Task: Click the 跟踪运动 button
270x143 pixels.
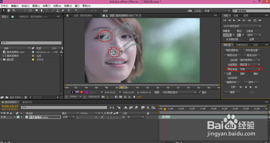Action: pyautogui.click(x=232, y=55)
